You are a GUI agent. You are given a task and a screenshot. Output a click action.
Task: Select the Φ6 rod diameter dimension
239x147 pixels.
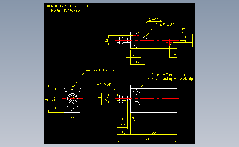[106, 99]
